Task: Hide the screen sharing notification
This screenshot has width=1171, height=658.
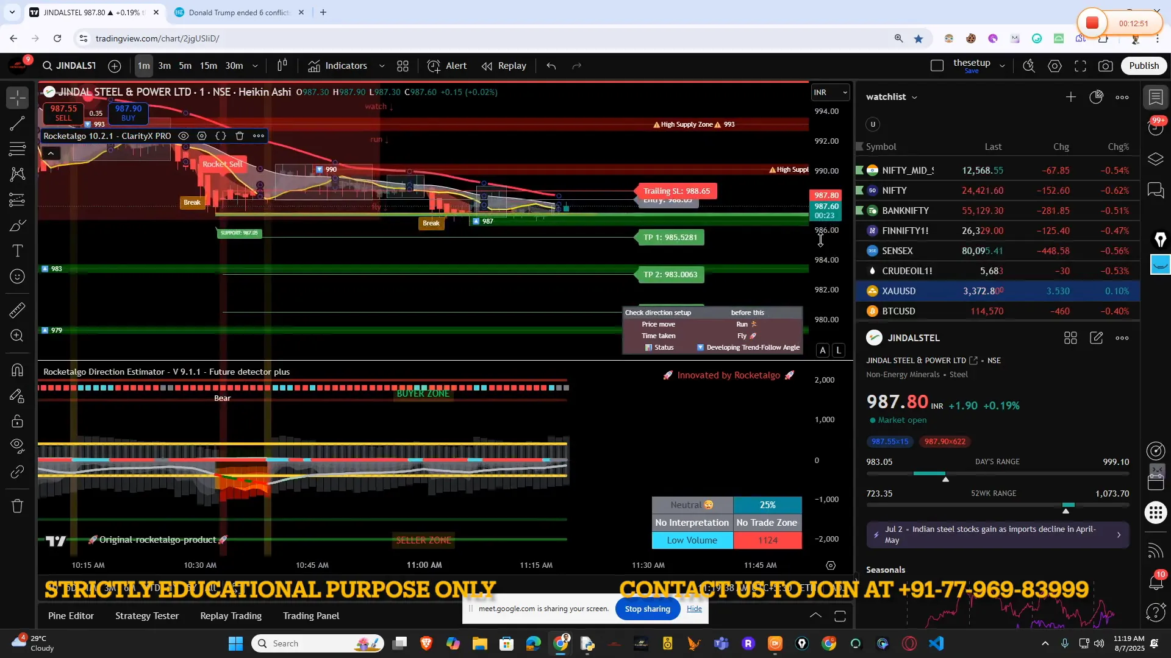Action: 694,609
